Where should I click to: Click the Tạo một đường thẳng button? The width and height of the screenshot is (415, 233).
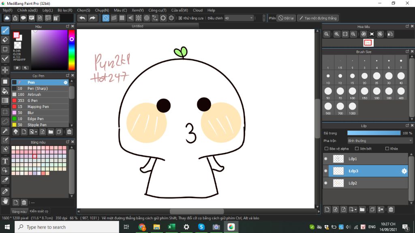pos(318,18)
